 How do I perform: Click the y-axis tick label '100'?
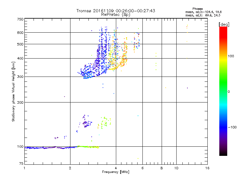[20, 146]
